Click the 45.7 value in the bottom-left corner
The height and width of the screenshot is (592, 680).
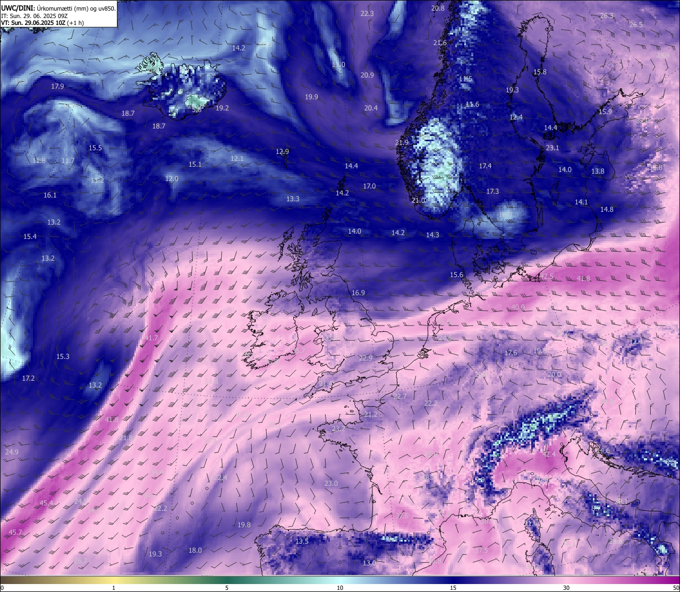click(x=15, y=532)
